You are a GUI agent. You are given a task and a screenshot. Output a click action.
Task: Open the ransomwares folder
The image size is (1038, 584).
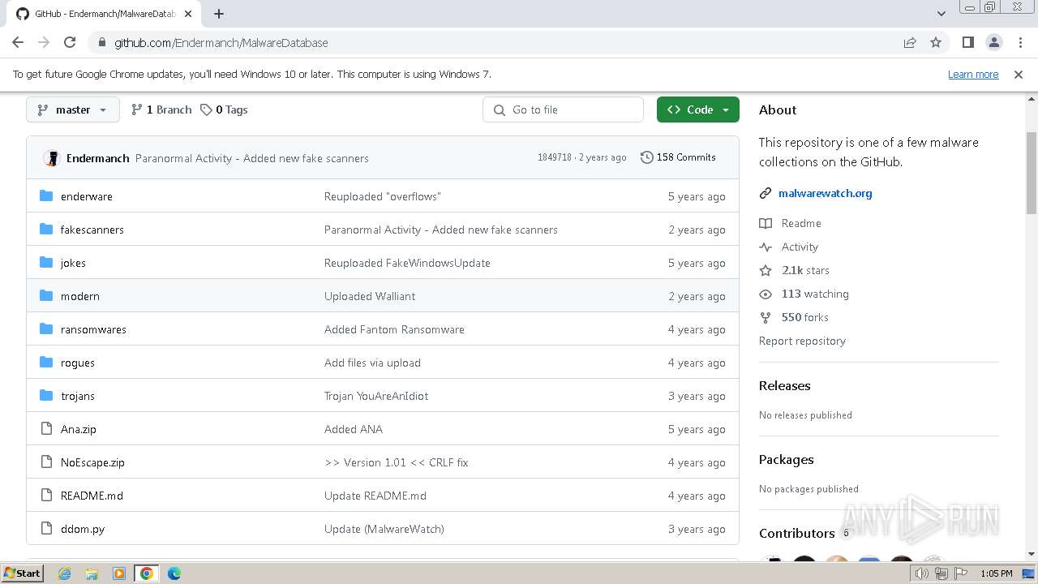tap(93, 329)
